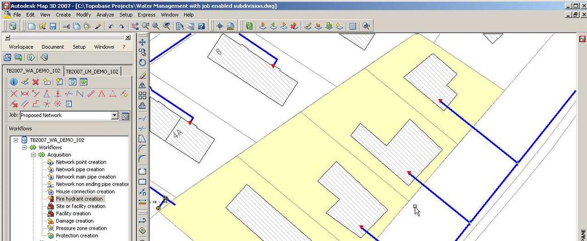Viewport: 587px width, 241px height.
Task: Click the grid table icon in toolbar
Action: pos(353,26)
